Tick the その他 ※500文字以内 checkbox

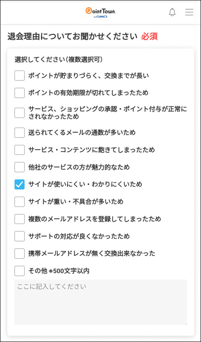tap(20, 271)
